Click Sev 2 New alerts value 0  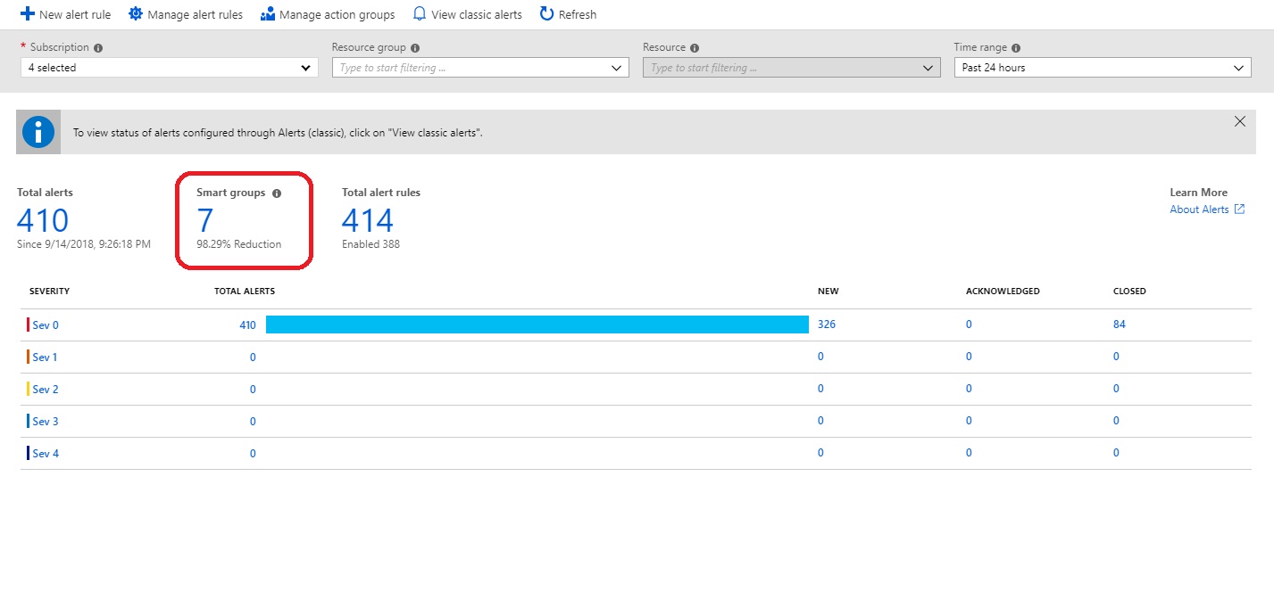pos(820,389)
